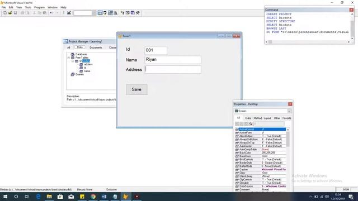Open the object dropdown in Properties panel

pyautogui.click(x=289, y=111)
